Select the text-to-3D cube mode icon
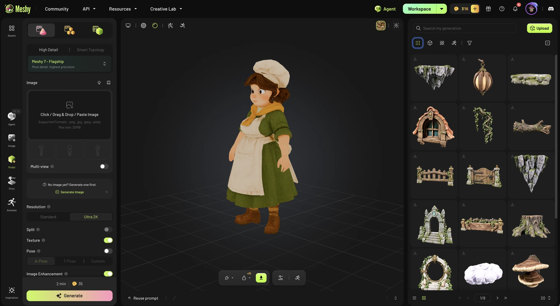 point(97,30)
